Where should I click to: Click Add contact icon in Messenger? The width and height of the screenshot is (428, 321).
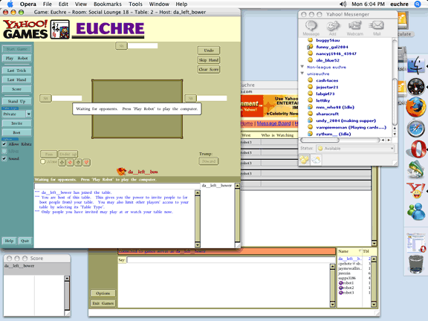[332, 28]
